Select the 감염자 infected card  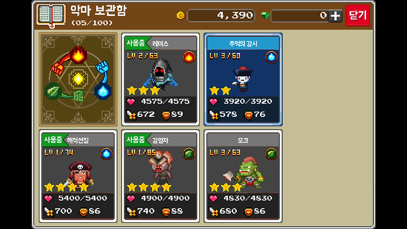[161, 176]
